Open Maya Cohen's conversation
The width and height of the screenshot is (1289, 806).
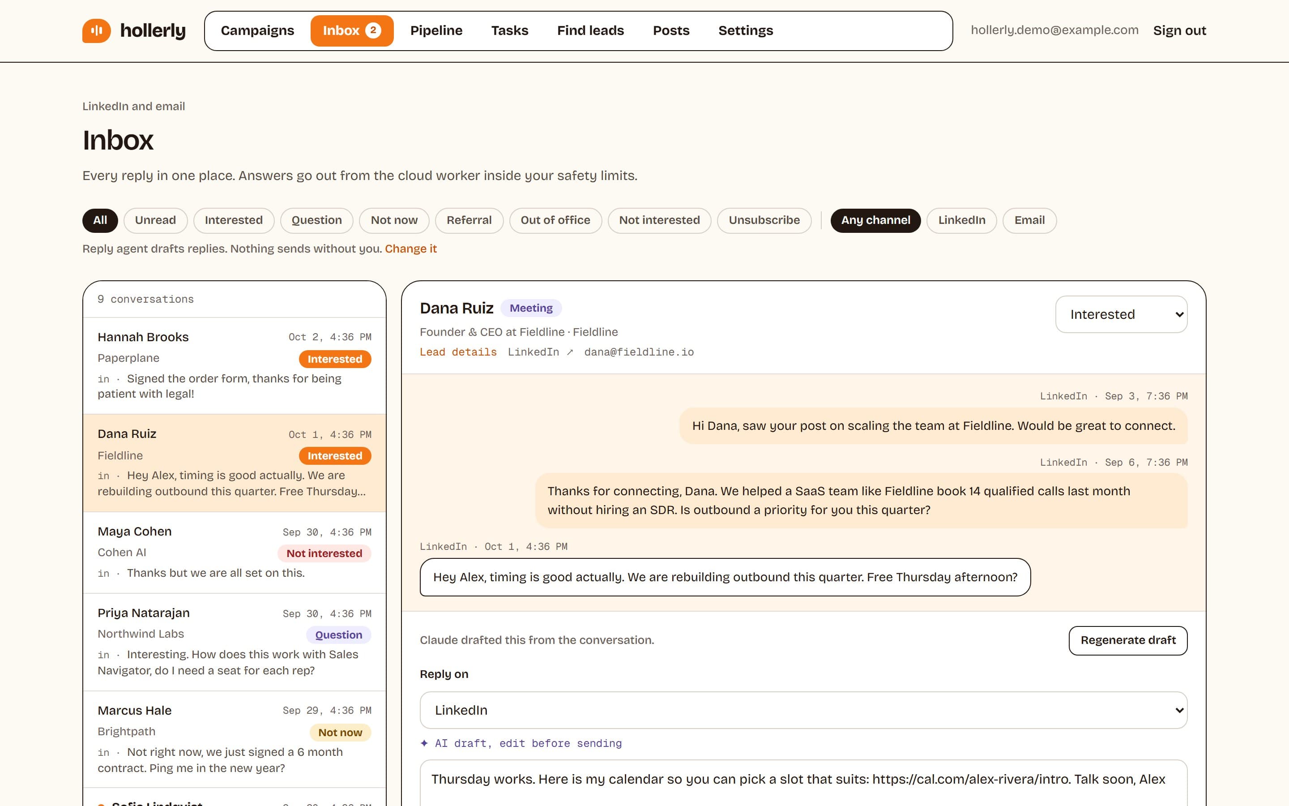coord(235,552)
